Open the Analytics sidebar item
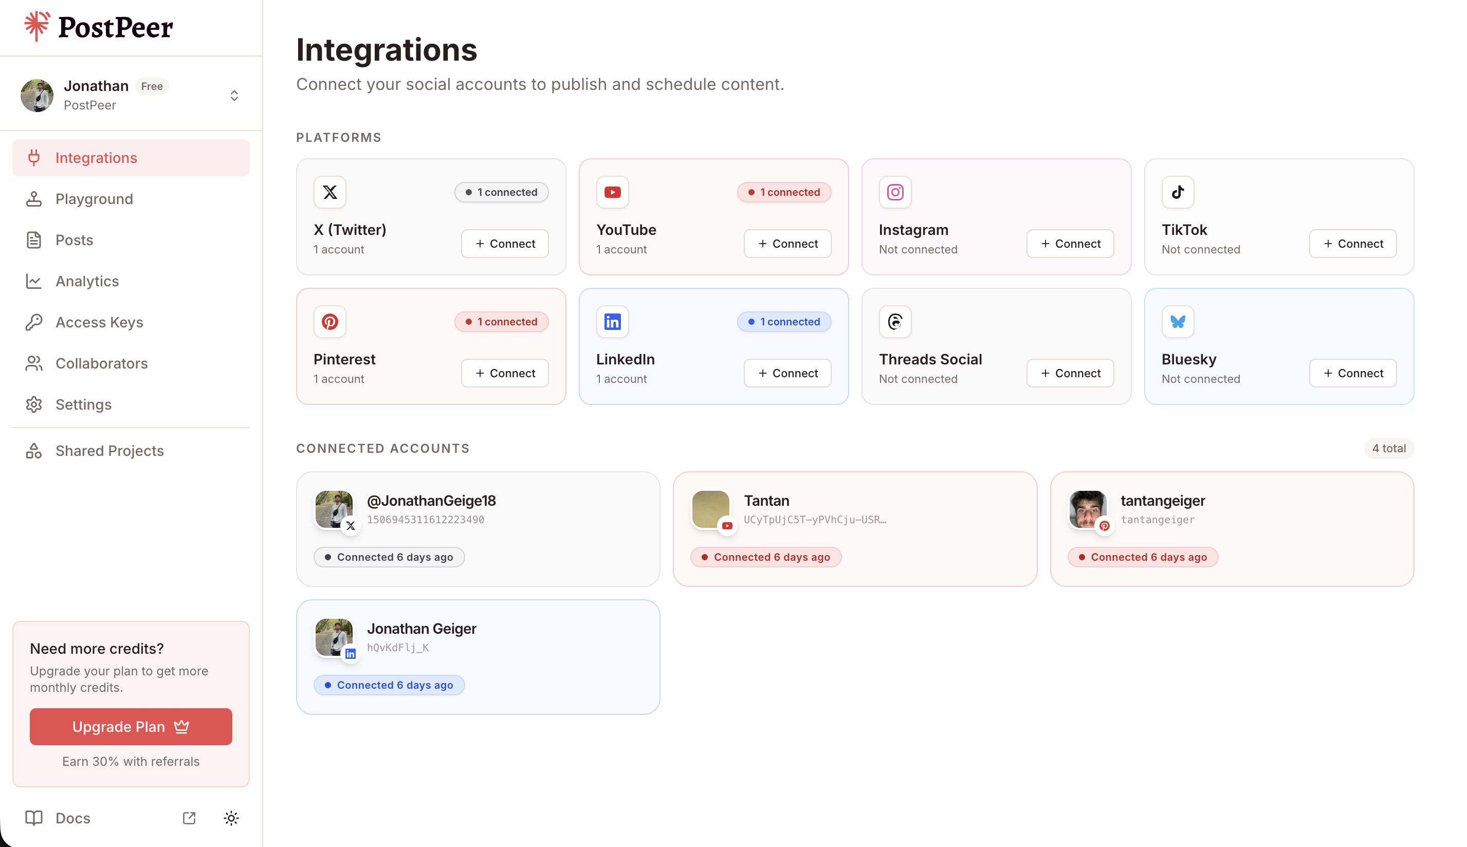This screenshot has height=847, width=1467. (87, 281)
